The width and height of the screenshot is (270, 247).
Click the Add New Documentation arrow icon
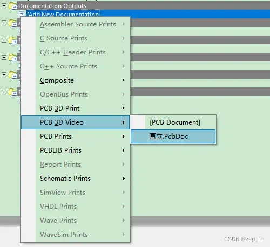coord(22,13)
